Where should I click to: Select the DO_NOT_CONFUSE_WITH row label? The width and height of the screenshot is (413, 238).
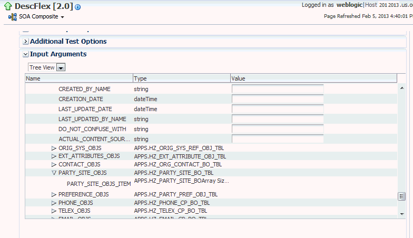pyautogui.click(x=92, y=130)
